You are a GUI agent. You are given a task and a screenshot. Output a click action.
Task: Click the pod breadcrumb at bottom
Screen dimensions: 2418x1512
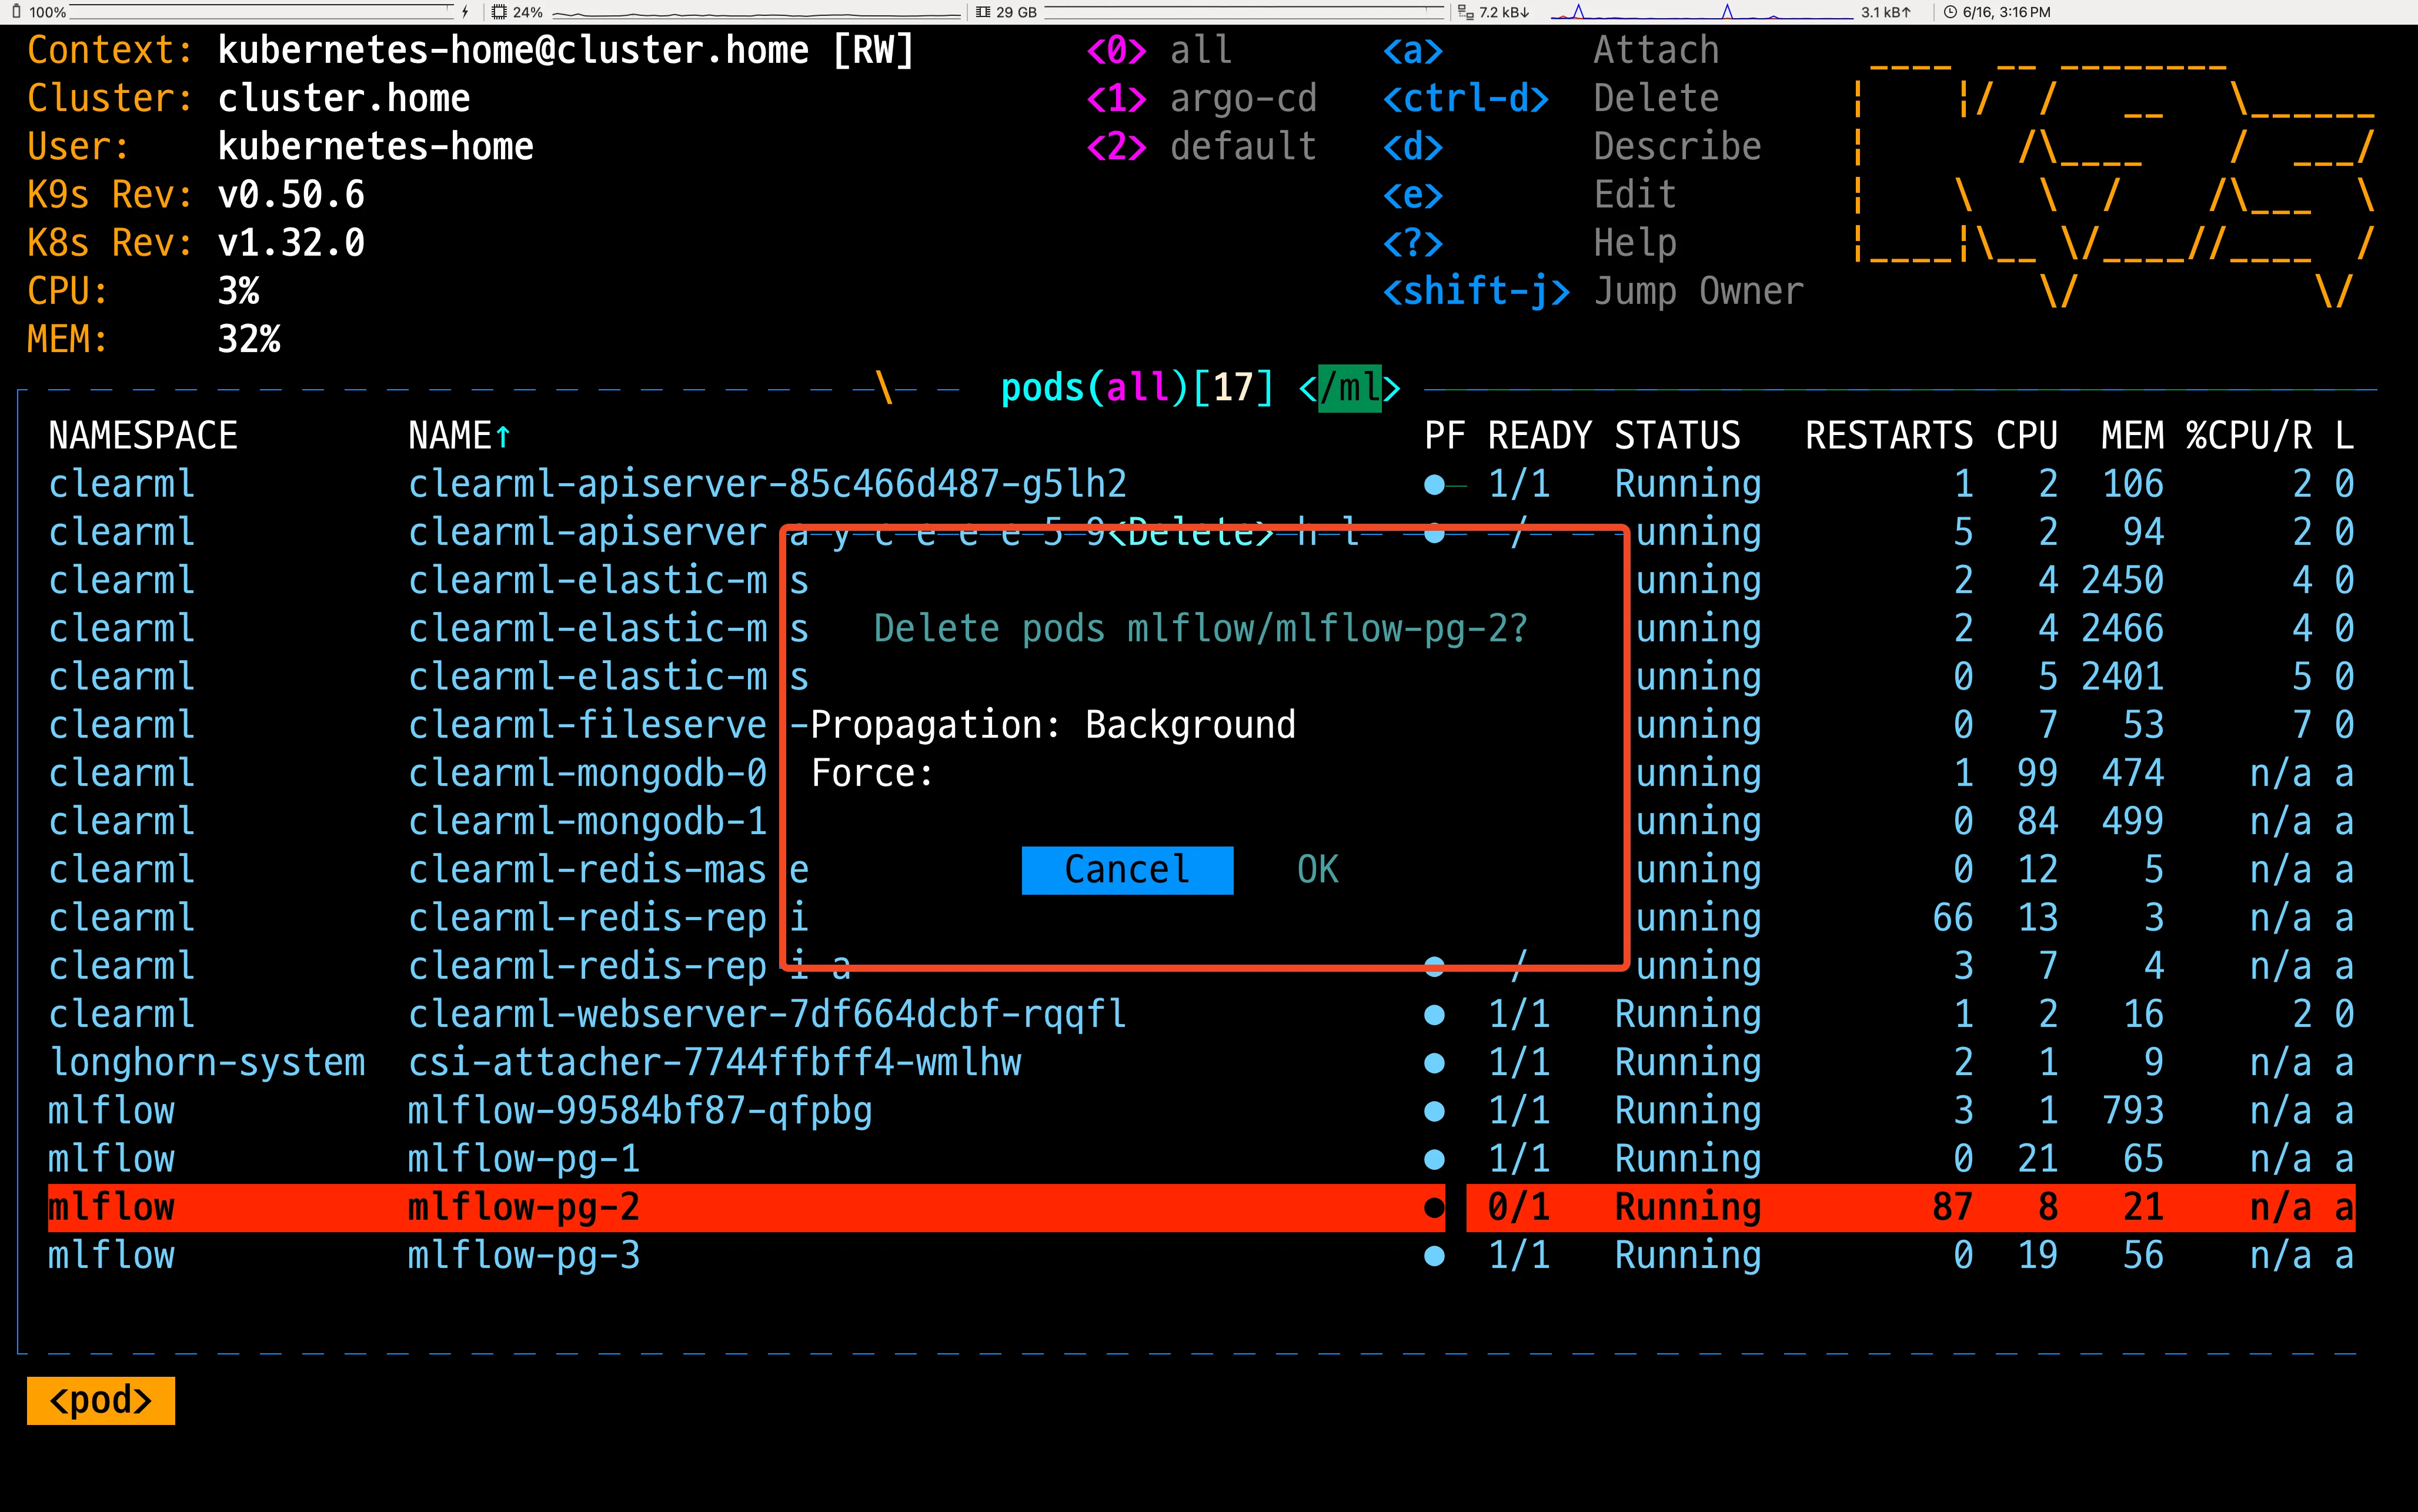(x=101, y=1400)
